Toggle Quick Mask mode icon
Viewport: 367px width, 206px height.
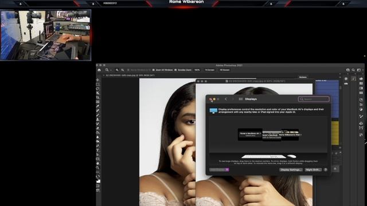pyautogui.click(x=98, y=186)
